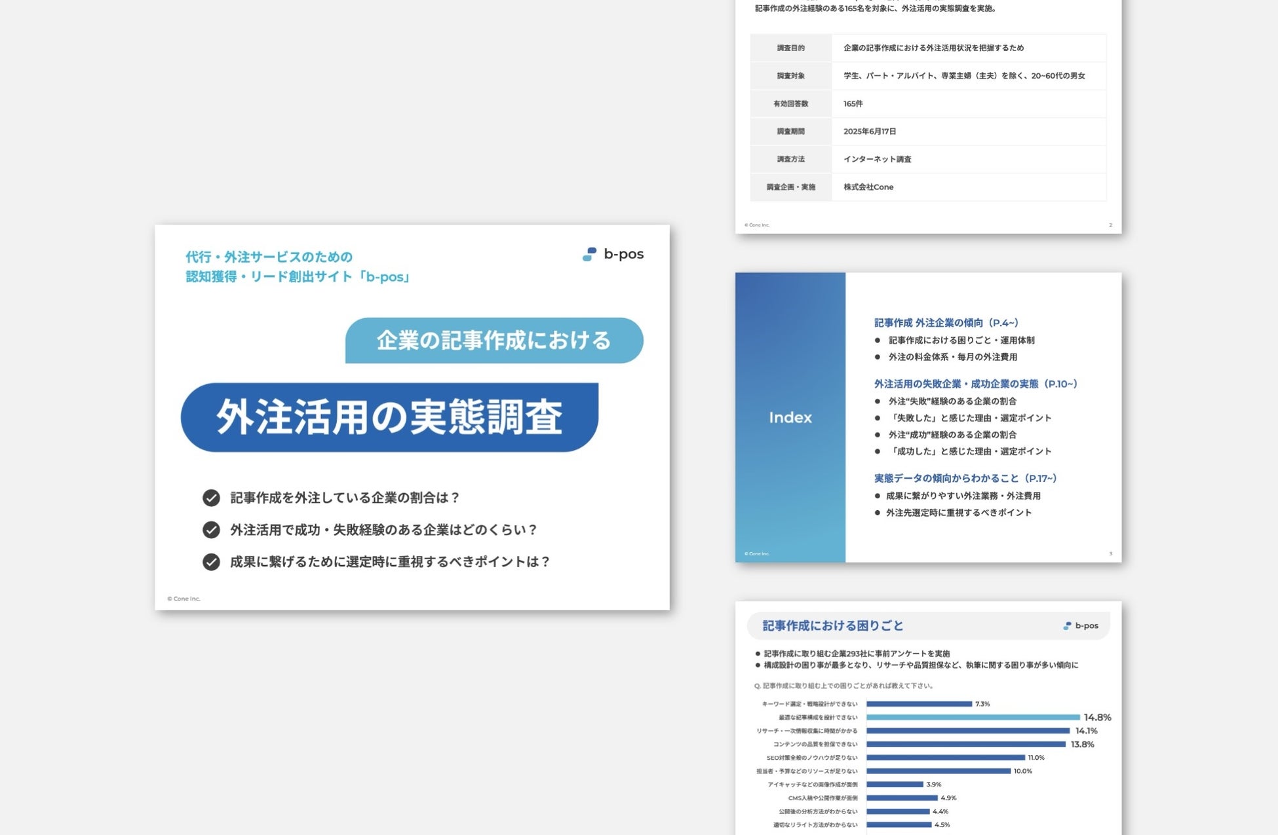1278x835 pixels.
Task: Select the 外注の料金体系・毎月の外注費用 bullet item
Action: click(952, 357)
